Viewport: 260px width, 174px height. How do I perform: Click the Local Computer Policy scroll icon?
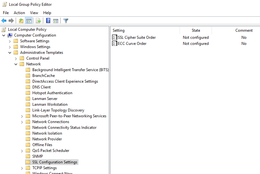coord(4,29)
